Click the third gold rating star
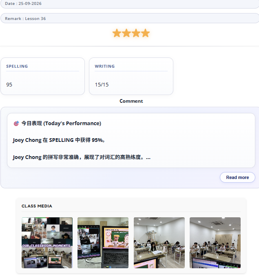Image resolution: width=259 pixels, height=276 pixels. coord(136,33)
